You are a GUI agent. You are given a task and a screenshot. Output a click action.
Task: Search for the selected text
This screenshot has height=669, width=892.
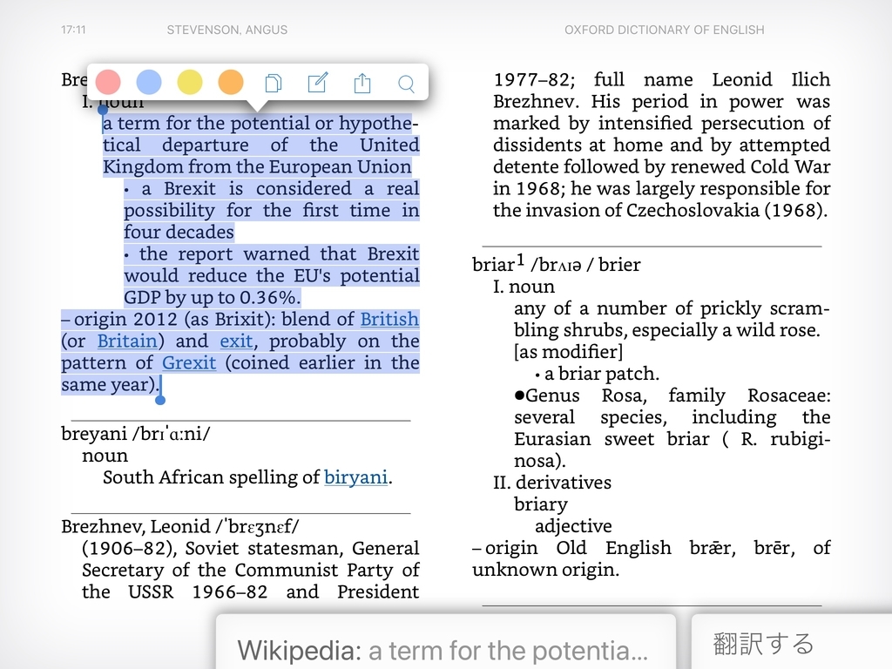(406, 84)
